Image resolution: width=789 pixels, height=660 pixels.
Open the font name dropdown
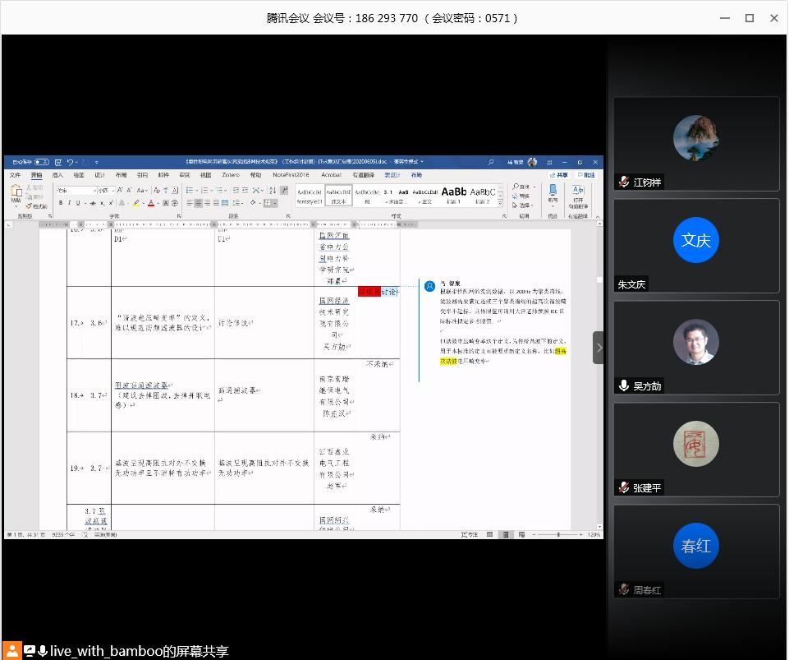point(93,191)
